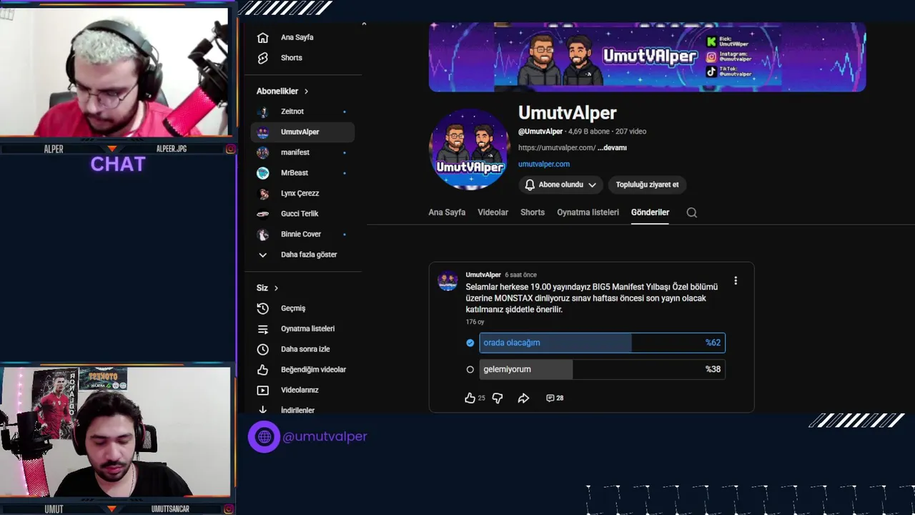Click the globe icon beside @umutvalper
915x515 pixels.
point(264,436)
